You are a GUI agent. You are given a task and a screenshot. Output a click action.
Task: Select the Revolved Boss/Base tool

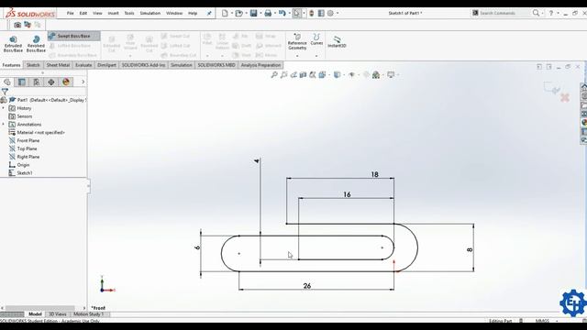pyautogui.click(x=36, y=44)
